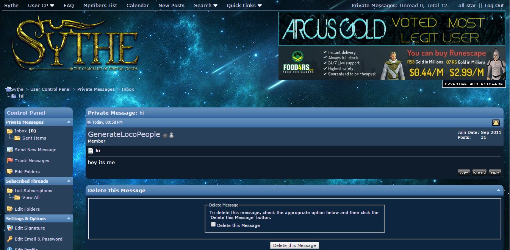Collapse the Private Messages panel section
The height and width of the screenshot is (250, 510).
(69, 122)
